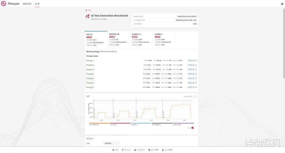Click the page vertical scrollbar
The width and height of the screenshot is (285, 153).
(x=284, y=44)
